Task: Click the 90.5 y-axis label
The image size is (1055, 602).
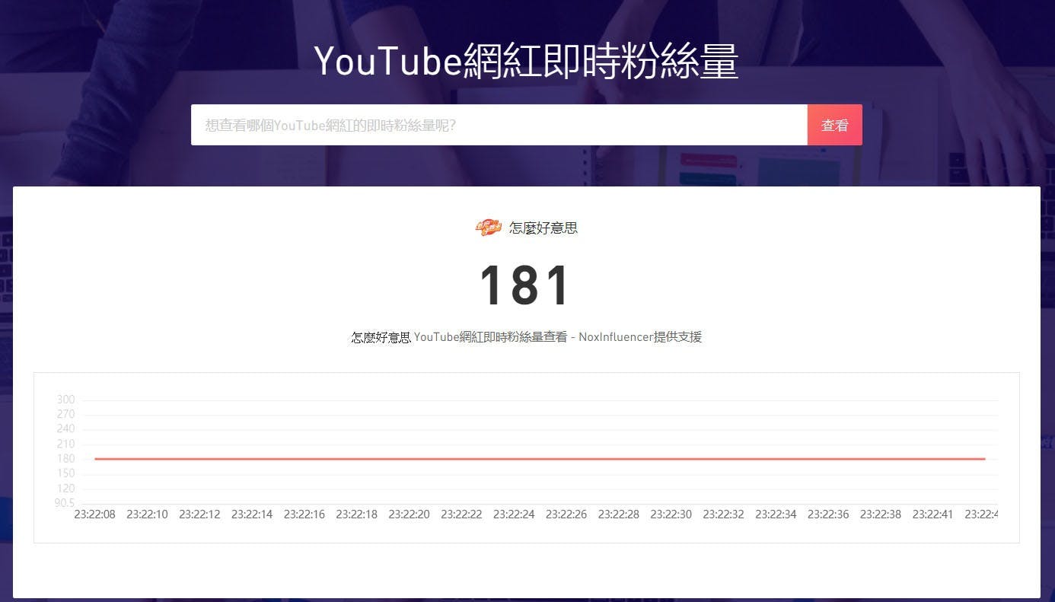Action: [x=65, y=502]
